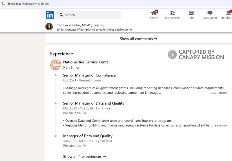This screenshot has height=161, width=232.
Task: Go to the Jobs briefcase icon
Action: (191, 13)
